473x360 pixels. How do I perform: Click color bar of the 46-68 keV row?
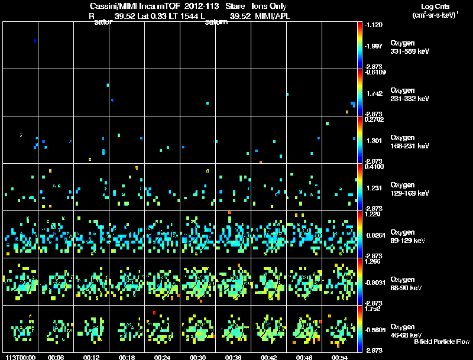(x=359, y=329)
